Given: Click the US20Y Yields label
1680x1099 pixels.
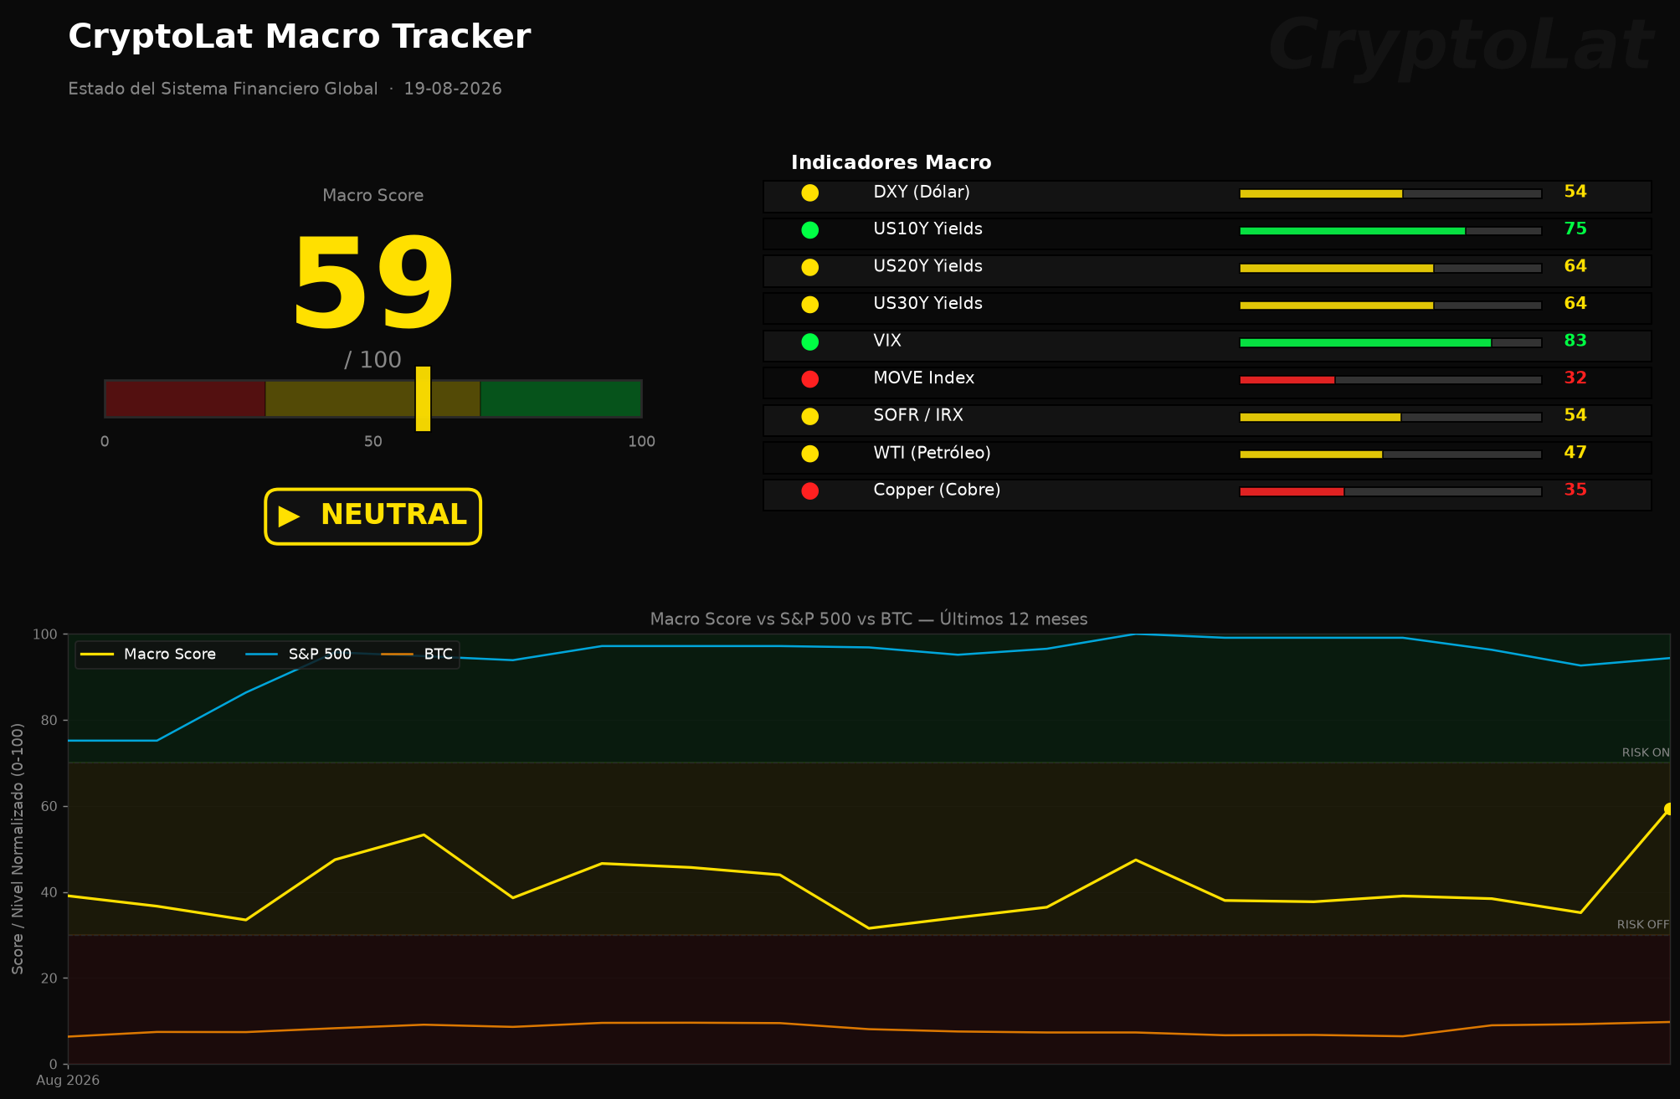Looking at the screenshot, I should (927, 266).
